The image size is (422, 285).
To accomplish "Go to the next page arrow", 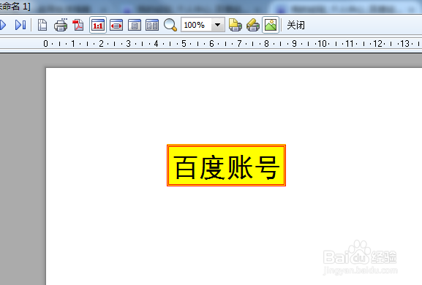I will 3,25.
